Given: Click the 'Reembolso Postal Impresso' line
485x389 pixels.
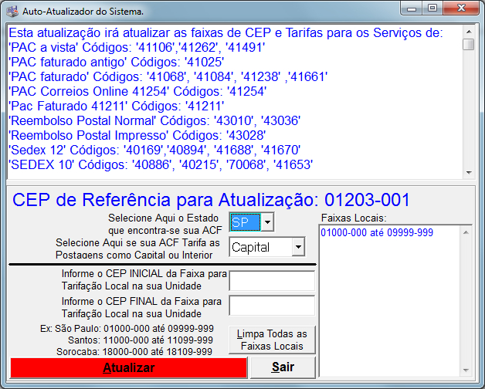Looking at the screenshot, I should point(137,135).
